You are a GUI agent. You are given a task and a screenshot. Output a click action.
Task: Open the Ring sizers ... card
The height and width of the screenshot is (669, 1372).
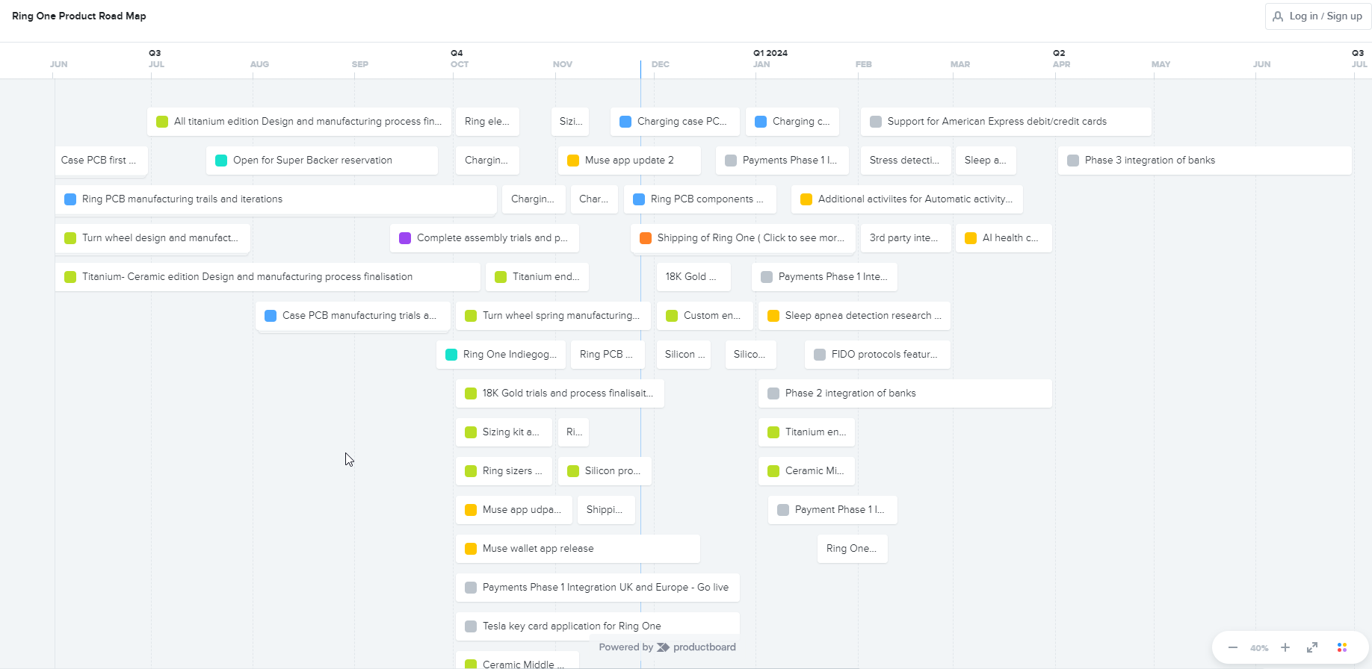tap(504, 471)
